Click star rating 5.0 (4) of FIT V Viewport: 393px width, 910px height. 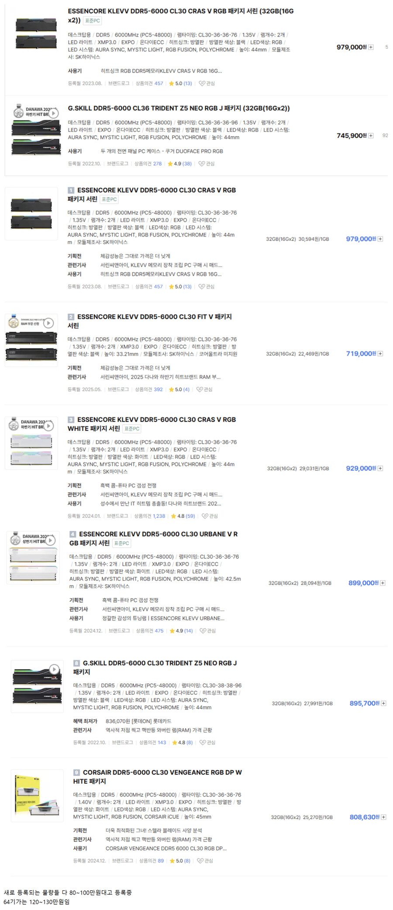(x=179, y=390)
